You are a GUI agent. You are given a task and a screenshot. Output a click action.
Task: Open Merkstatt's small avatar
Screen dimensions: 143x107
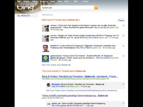pos(49,85)
